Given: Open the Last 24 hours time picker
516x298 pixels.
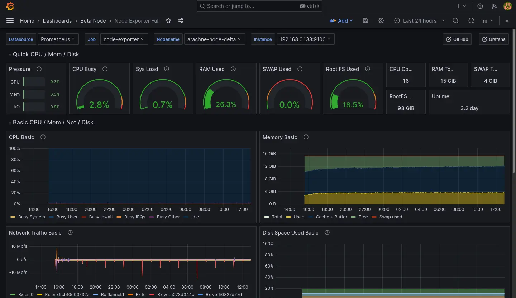Looking at the screenshot, I should pos(420,21).
